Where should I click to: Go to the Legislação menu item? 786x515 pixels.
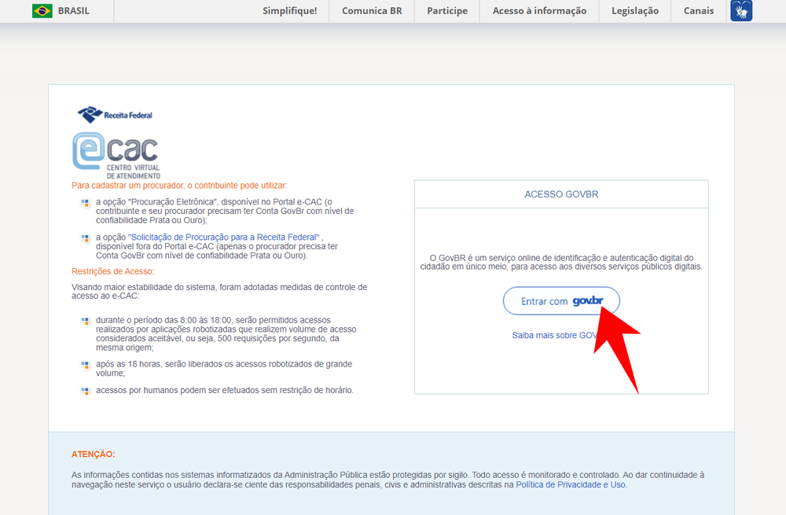click(x=635, y=10)
